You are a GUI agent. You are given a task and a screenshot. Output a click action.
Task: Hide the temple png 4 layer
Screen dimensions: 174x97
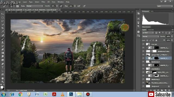[143, 62]
